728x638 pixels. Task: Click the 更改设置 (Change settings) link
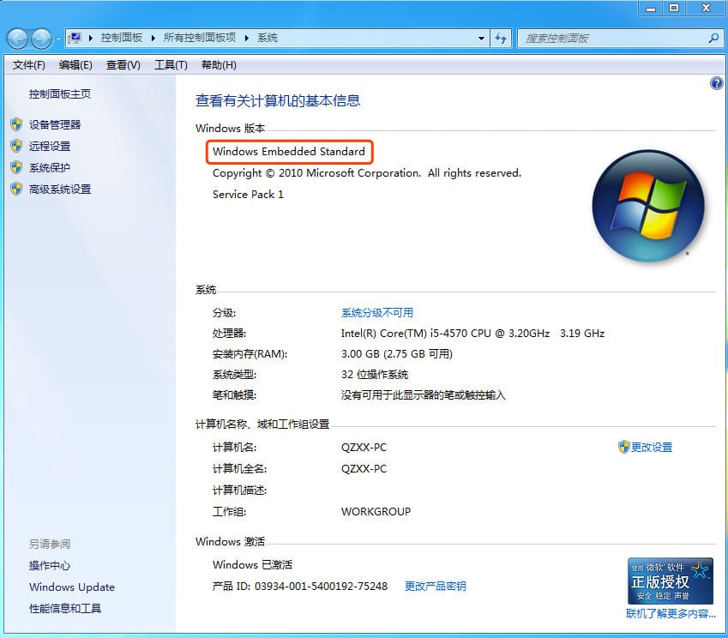(x=651, y=447)
